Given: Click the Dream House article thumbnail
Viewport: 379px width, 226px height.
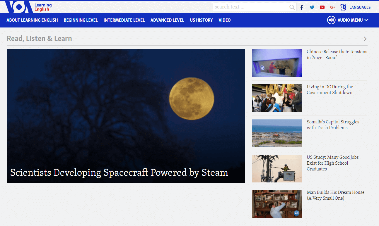Looking at the screenshot, I should click(276, 203).
